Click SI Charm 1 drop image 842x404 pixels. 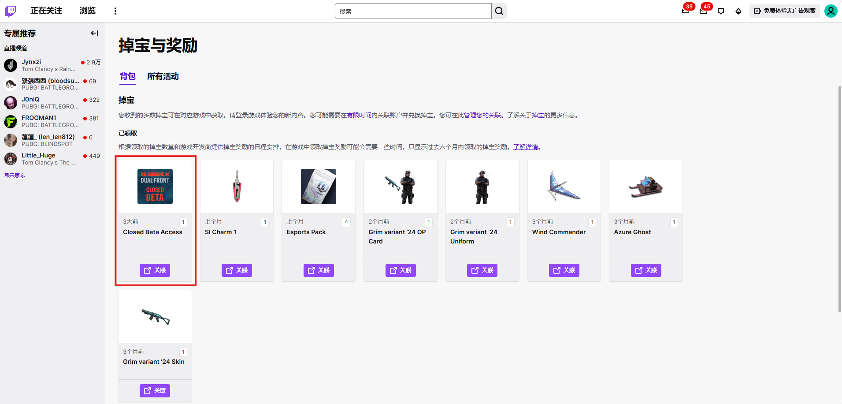(237, 187)
